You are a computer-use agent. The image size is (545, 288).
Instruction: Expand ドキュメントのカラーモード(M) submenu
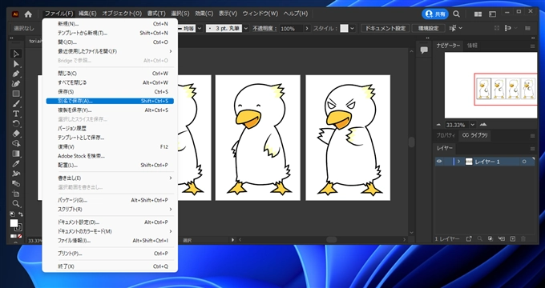click(x=170, y=231)
